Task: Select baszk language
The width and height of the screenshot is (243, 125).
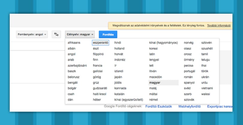Action: 72,71
